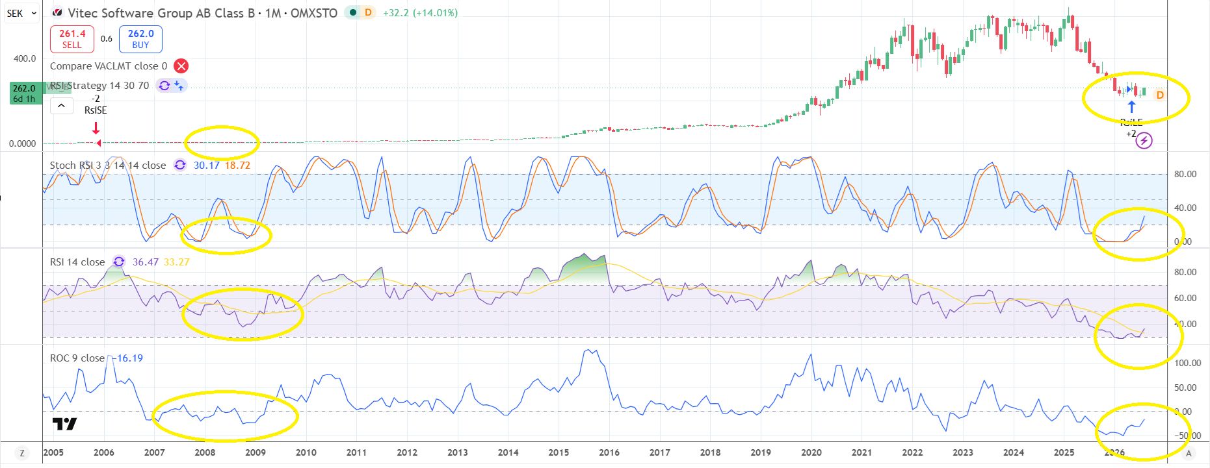Click the 400.0 price axis label

(x=25, y=58)
